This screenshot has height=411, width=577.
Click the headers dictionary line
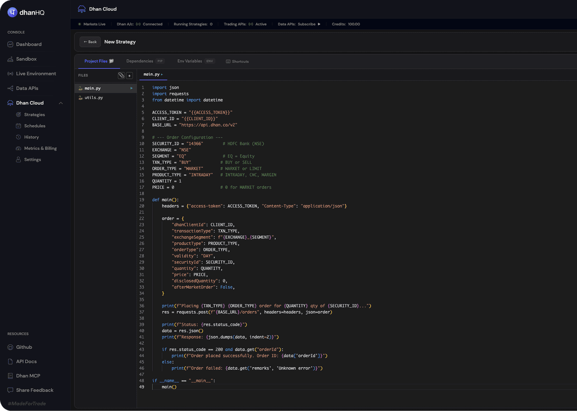click(254, 206)
